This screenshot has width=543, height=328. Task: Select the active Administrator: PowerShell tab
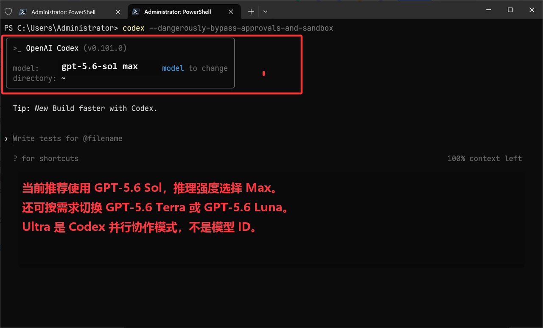[185, 12]
